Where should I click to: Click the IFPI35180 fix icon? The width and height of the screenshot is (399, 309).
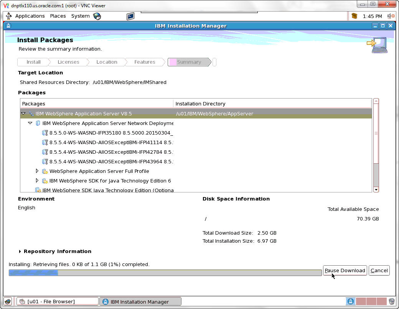45,133
